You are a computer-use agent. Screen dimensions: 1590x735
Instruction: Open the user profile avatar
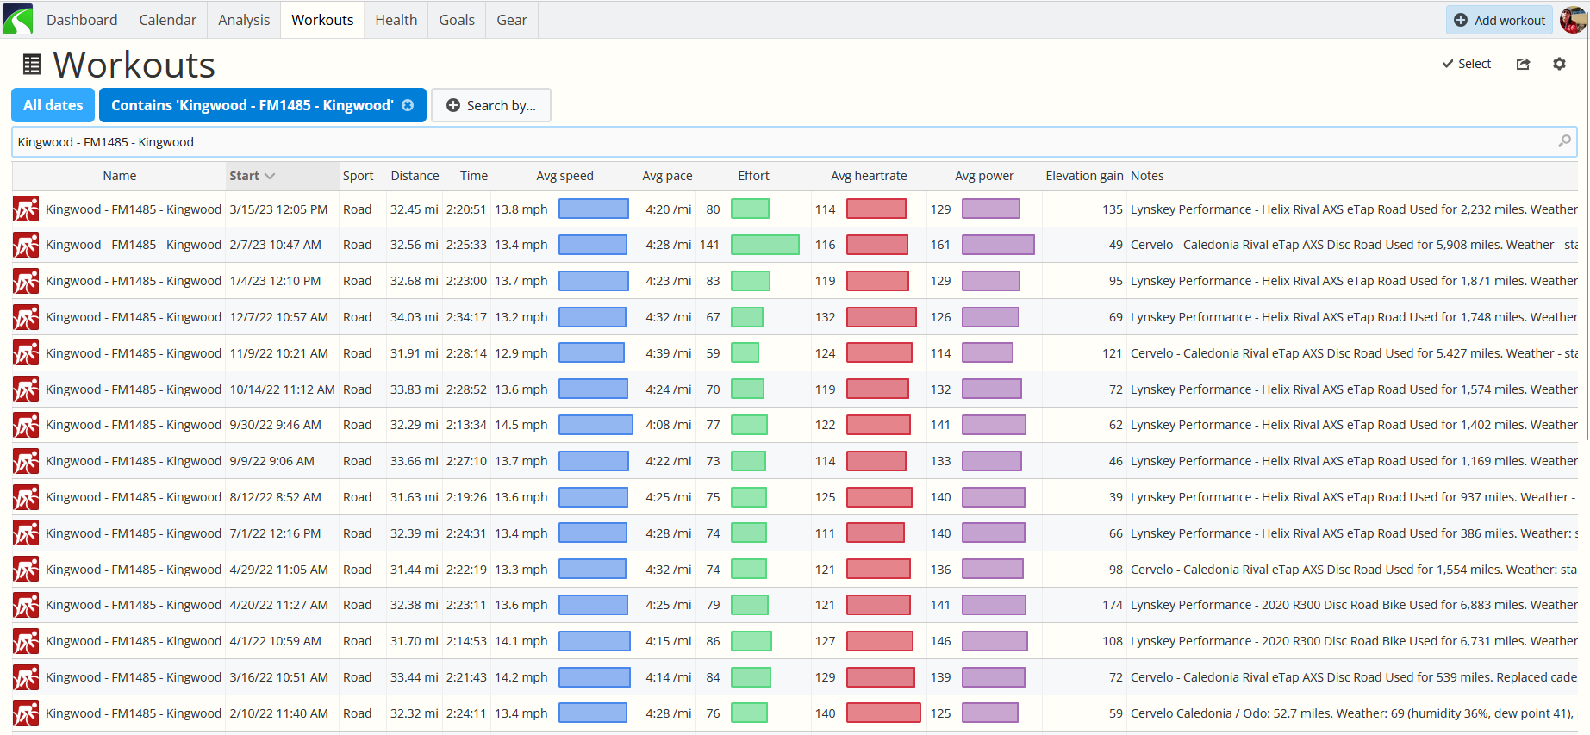pos(1572,20)
